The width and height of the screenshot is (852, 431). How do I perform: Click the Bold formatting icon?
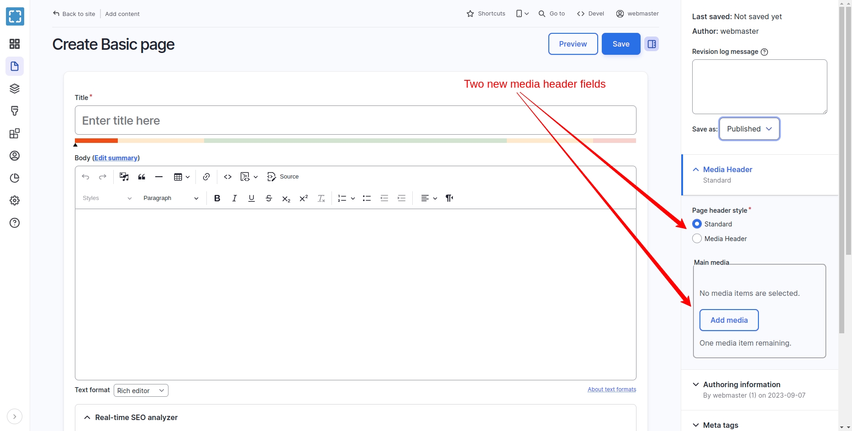click(217, 198)
